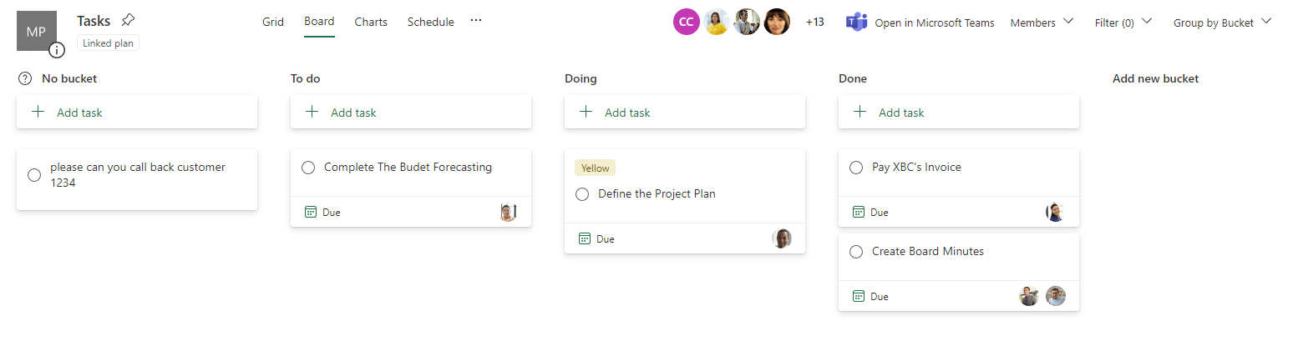Switch to the Charts tab

[x=371, y=22]
